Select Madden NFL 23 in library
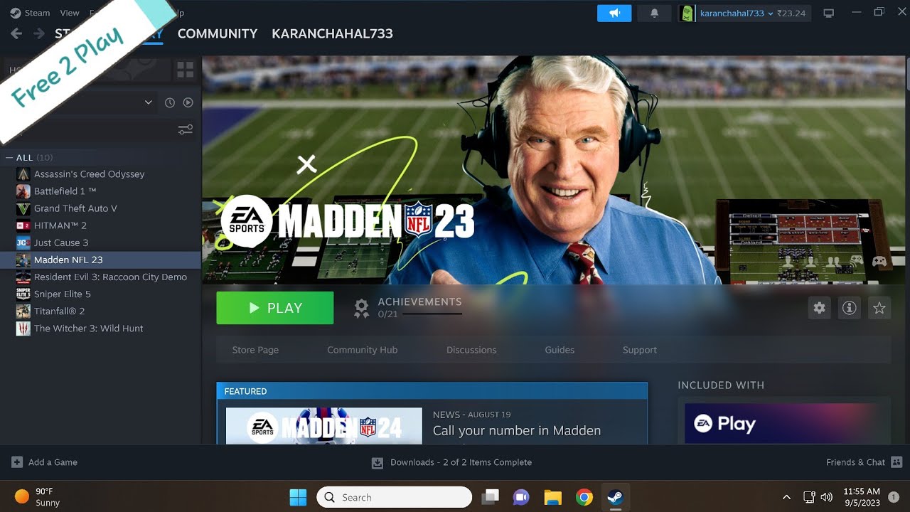The height and width of the screenshot is (512, 910). pyautogui.click(x=101, y=260)
